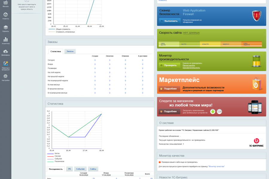This screenshot has height=179, width=269.
Task: Click the Статистика widget header
Action: tap(100, 104)
